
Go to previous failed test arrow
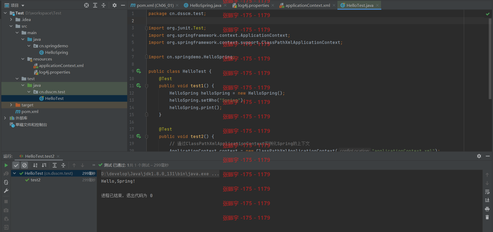click(74, 165)
